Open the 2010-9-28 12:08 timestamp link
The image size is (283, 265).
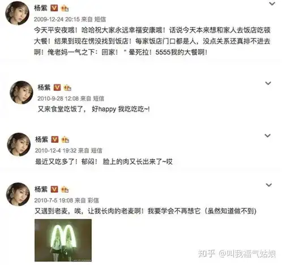pos(58,99)
